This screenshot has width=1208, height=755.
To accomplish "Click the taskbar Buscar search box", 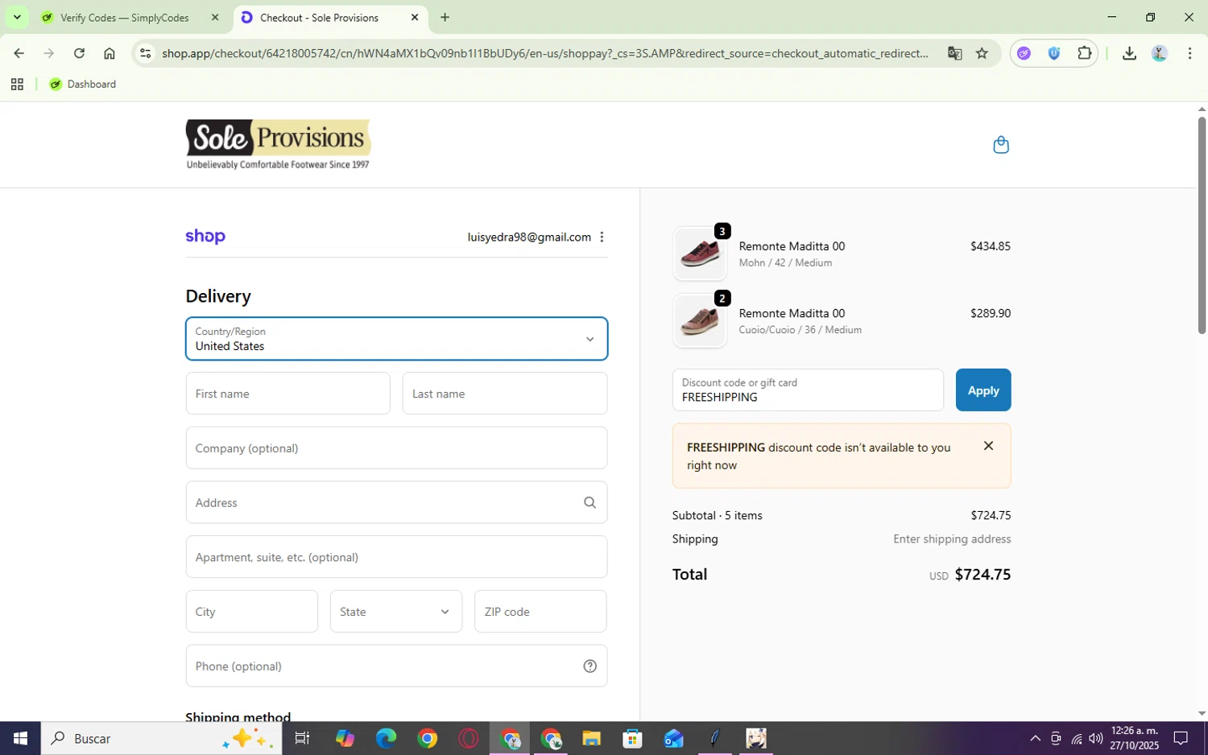I will coord(161,738).
